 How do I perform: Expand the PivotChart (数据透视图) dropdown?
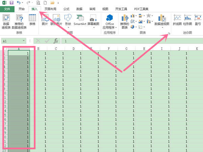tap(162, 27)
